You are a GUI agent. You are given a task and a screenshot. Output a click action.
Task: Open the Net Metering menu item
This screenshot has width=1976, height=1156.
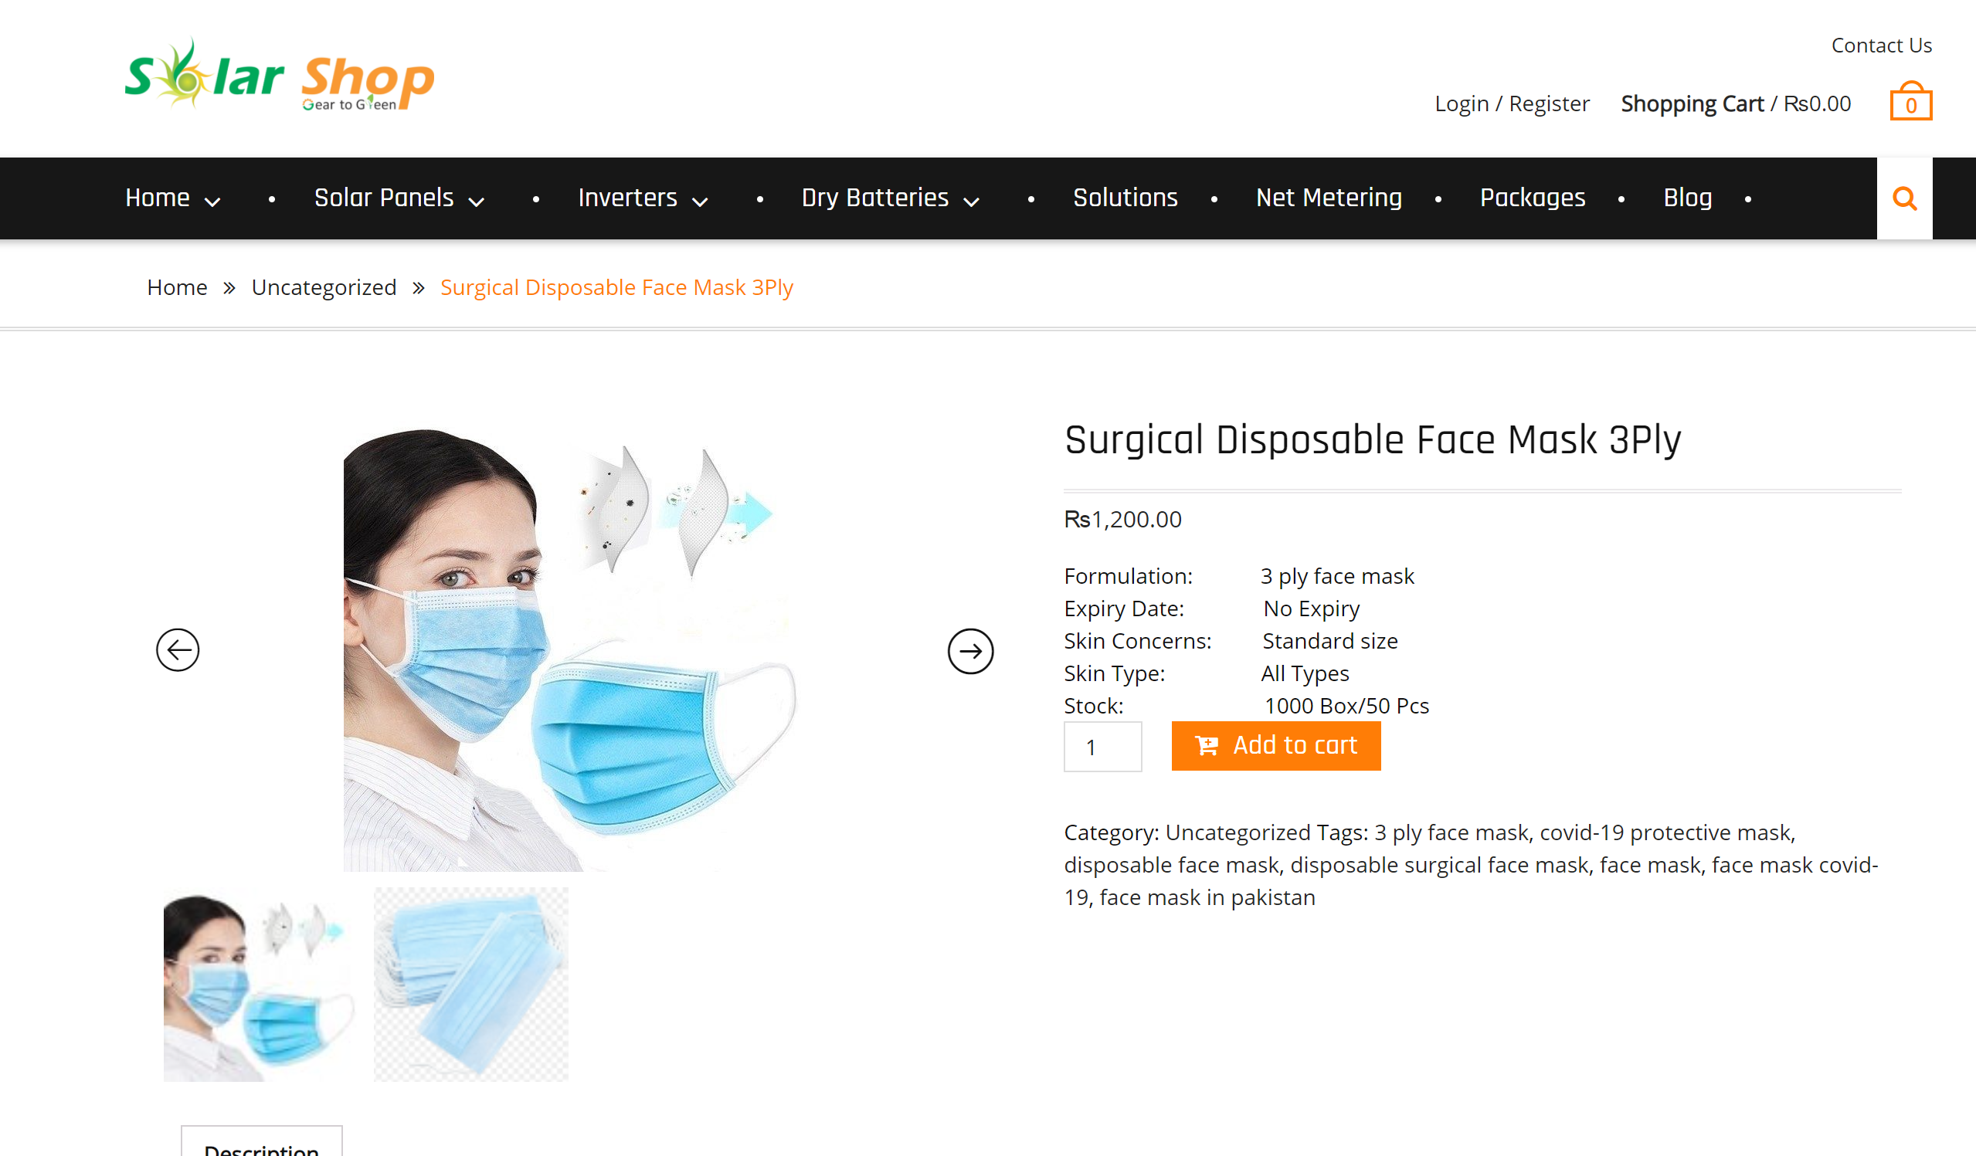[1329, 198]
